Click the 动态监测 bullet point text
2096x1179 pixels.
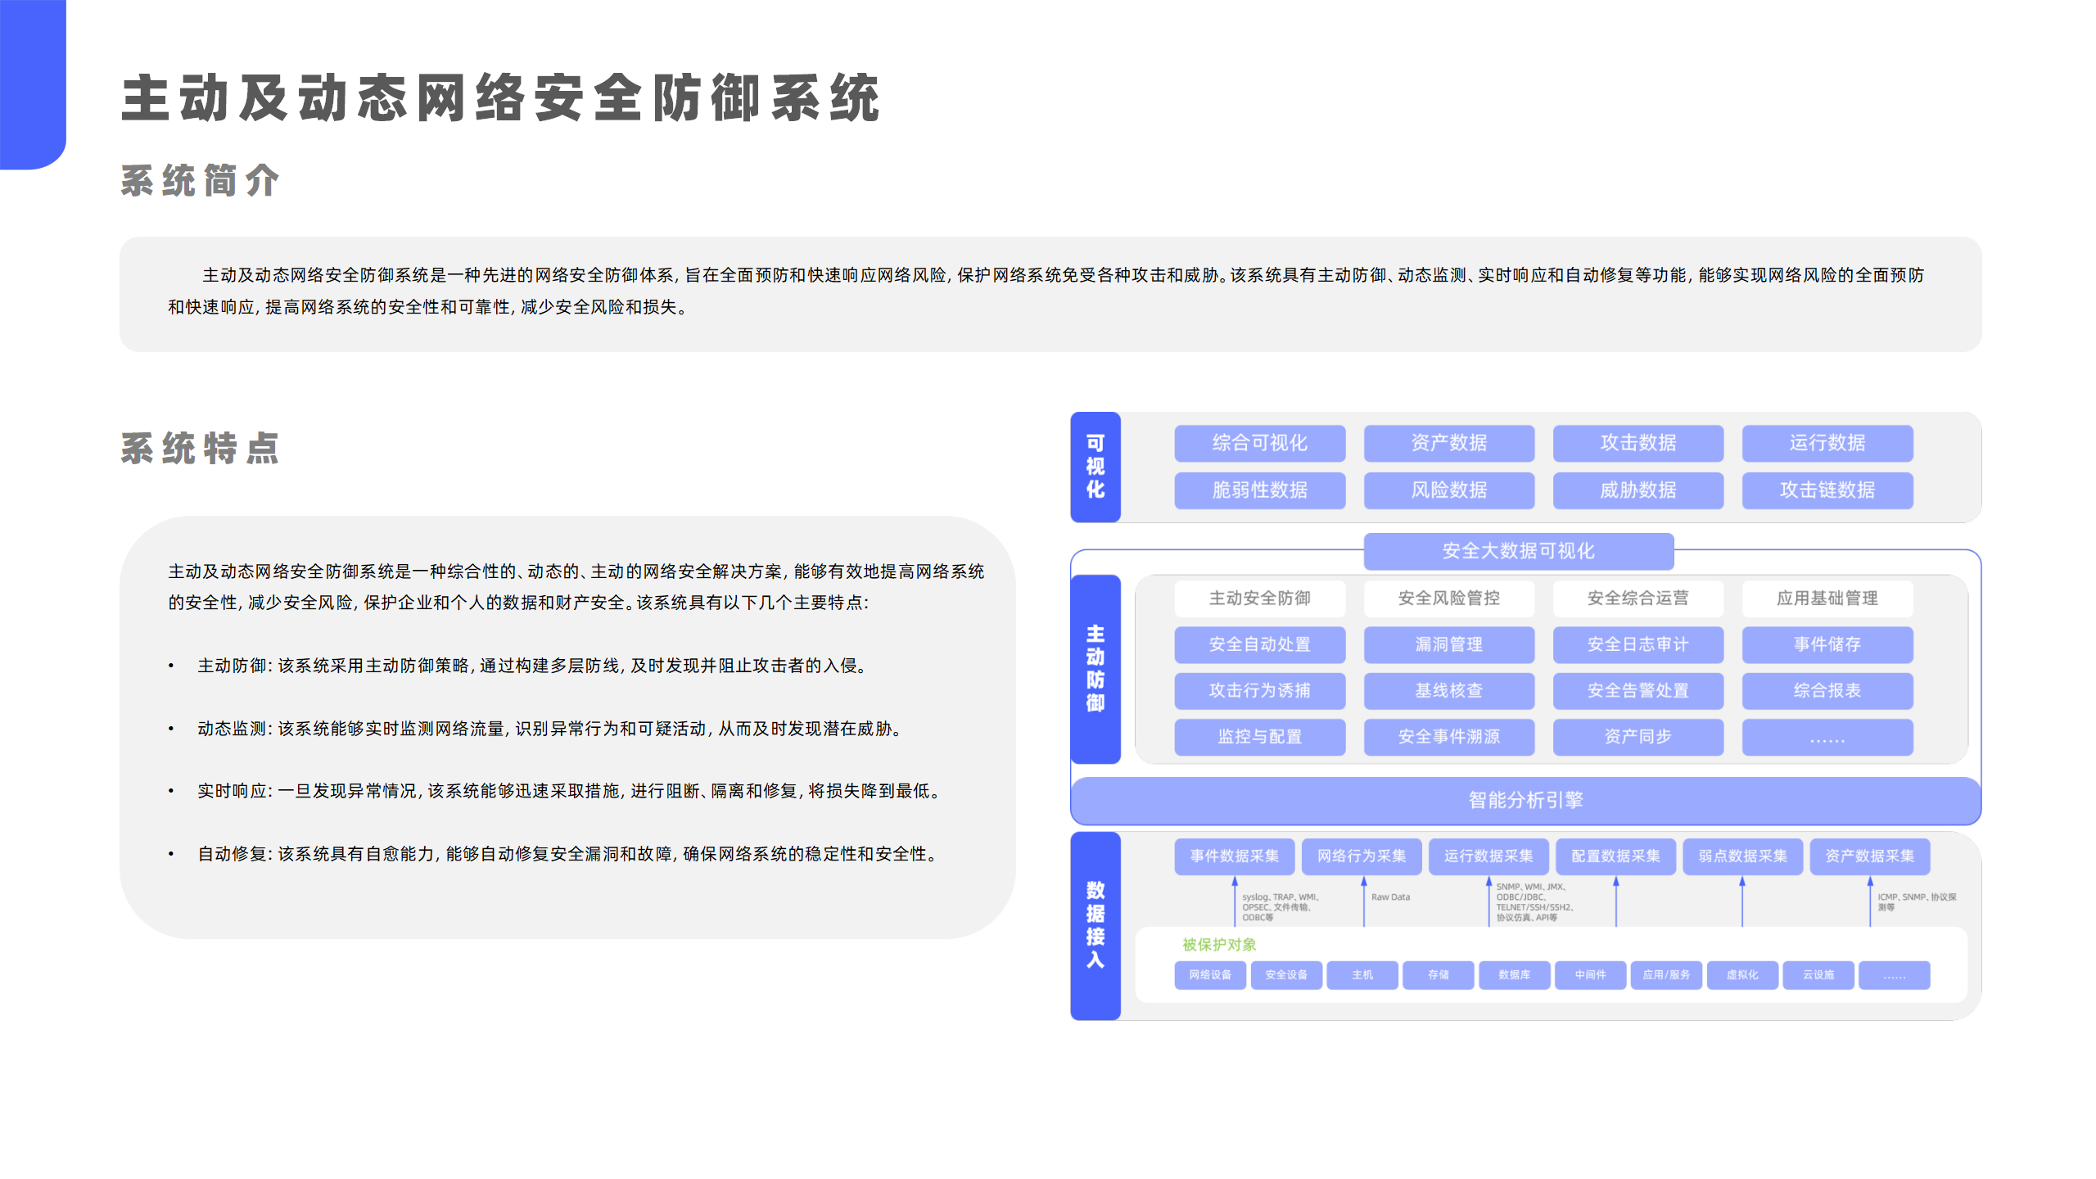click(550, 729)
